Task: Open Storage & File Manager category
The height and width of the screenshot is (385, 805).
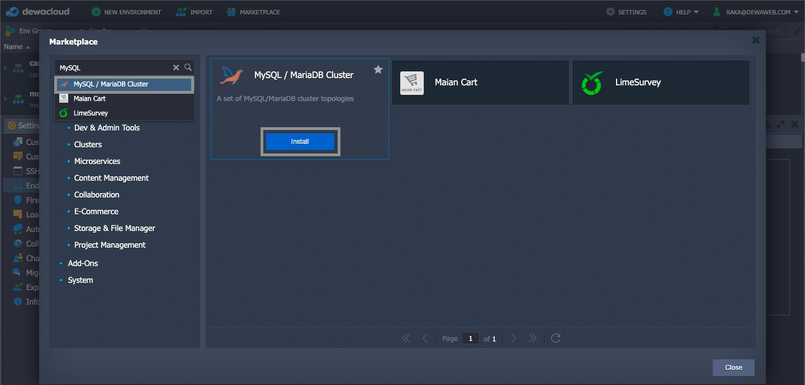Action: 115,228
